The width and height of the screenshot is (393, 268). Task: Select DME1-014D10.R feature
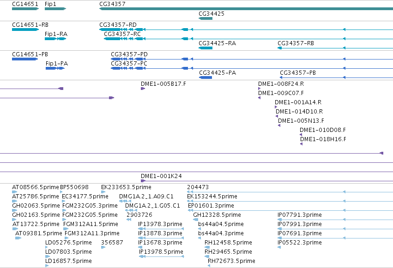tap(277, 116)
